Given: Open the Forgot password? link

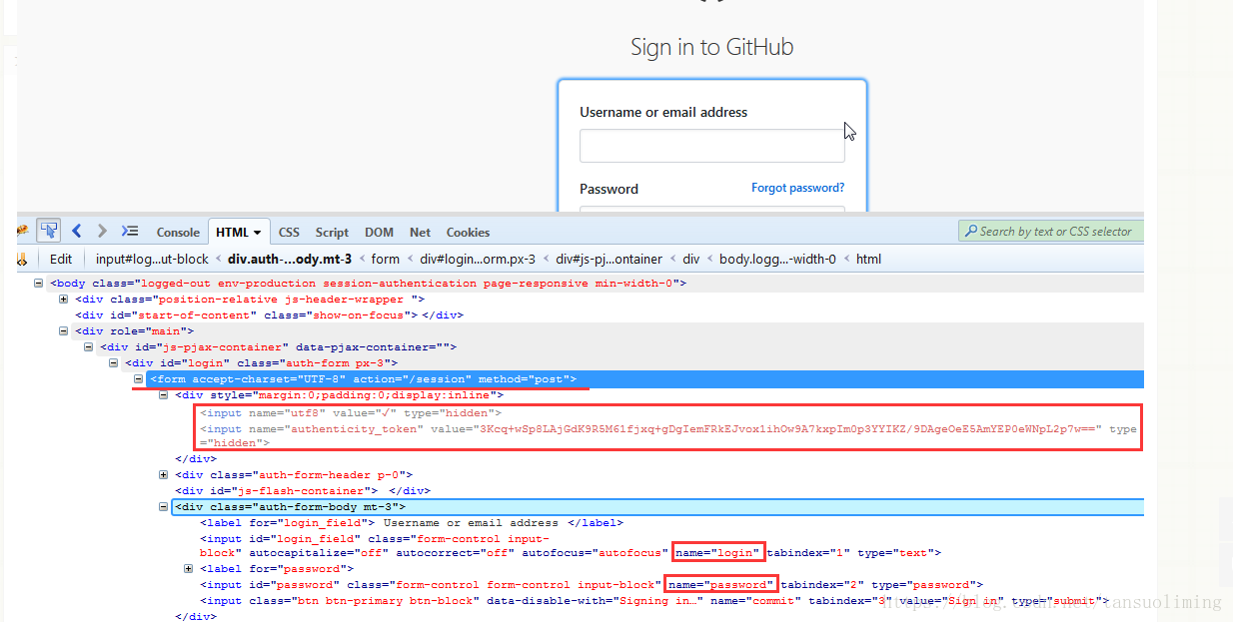Looking at the screenshot, I should [x=797, y=188].
